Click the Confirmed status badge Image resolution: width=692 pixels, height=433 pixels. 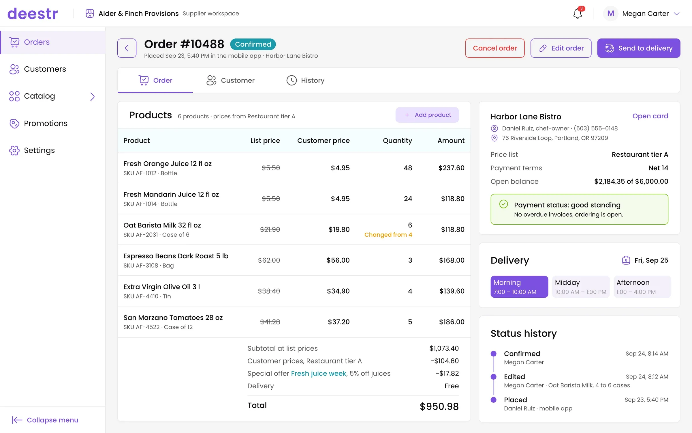[253, 44]
